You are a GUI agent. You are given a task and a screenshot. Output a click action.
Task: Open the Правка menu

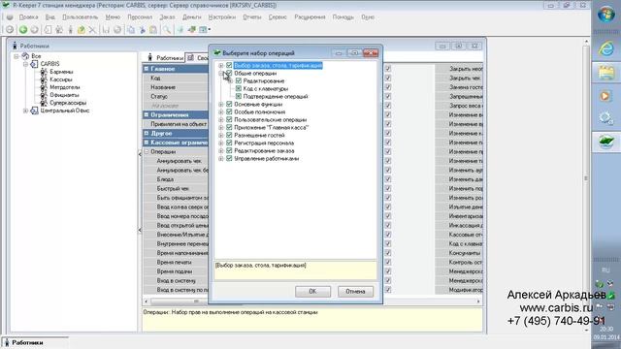click(x=28, y=17)
